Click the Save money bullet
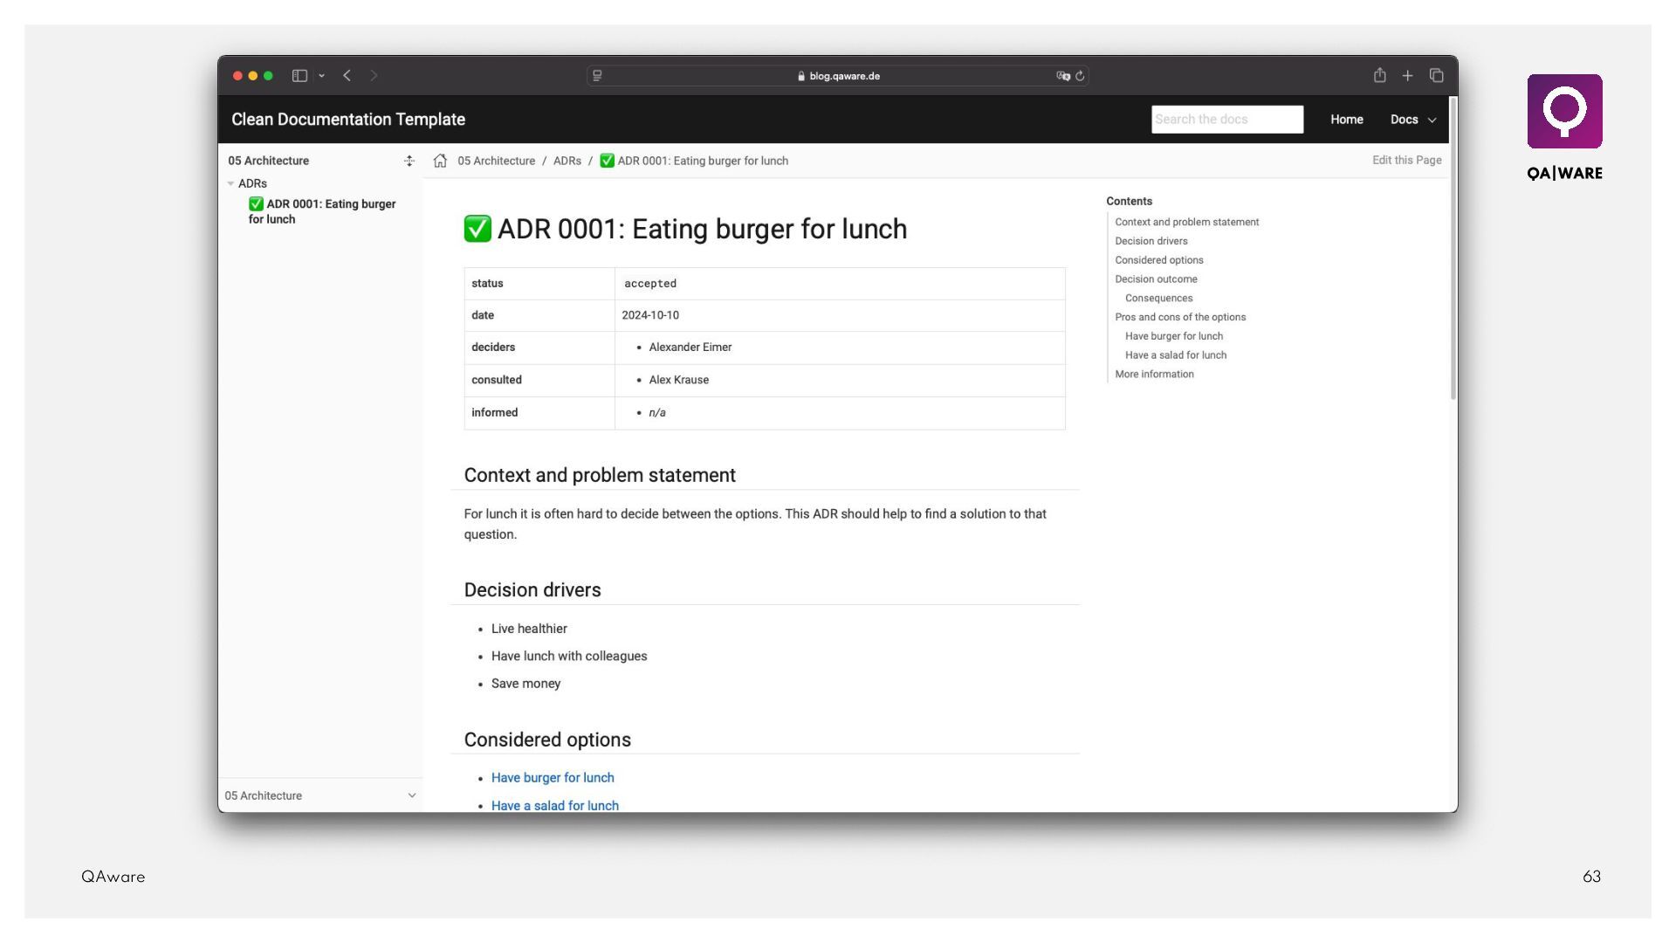The height and width of the screenshot is (943, 1676). 525,684
